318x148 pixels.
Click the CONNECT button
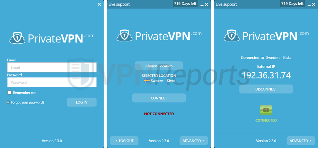click(159, 98)
